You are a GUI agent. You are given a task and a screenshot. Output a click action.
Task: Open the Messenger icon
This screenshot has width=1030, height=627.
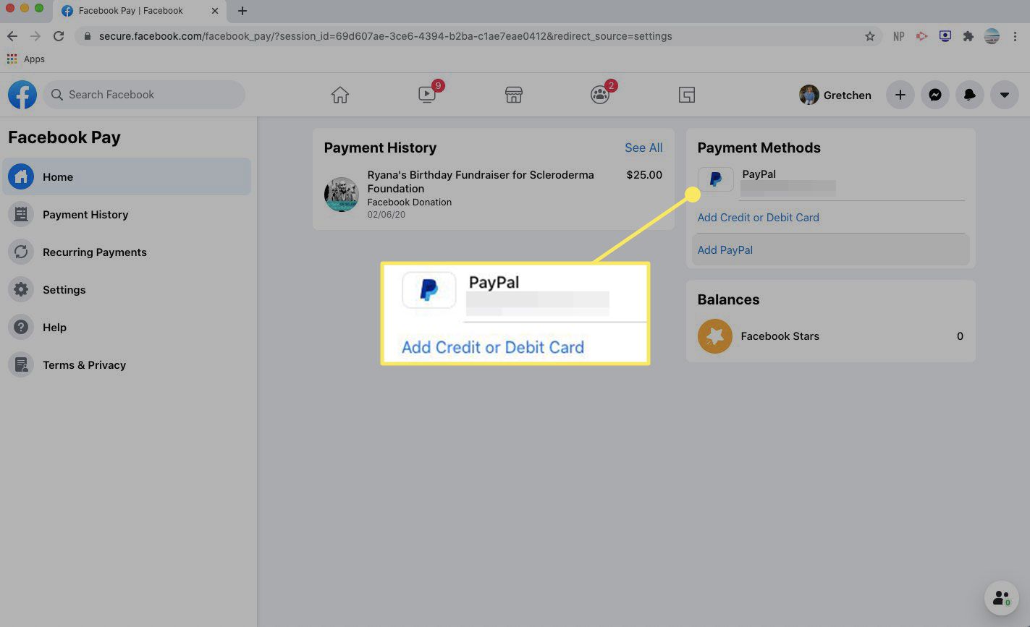935,95
